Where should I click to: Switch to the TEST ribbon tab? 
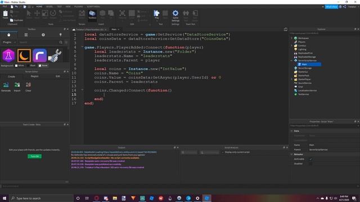coord(60,7)
